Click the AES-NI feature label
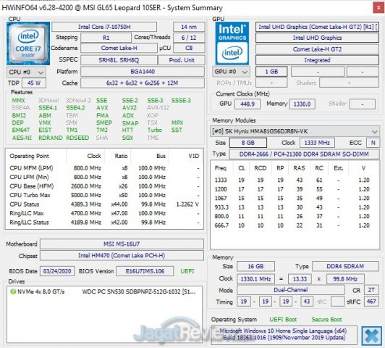Screen dimensions: 385x348 tap(22, 138)
